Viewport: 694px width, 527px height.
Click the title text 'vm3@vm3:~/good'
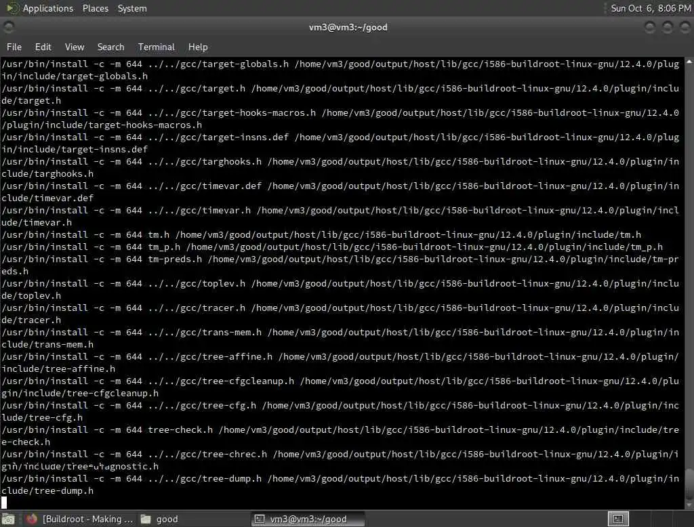(x=348, y=28)
